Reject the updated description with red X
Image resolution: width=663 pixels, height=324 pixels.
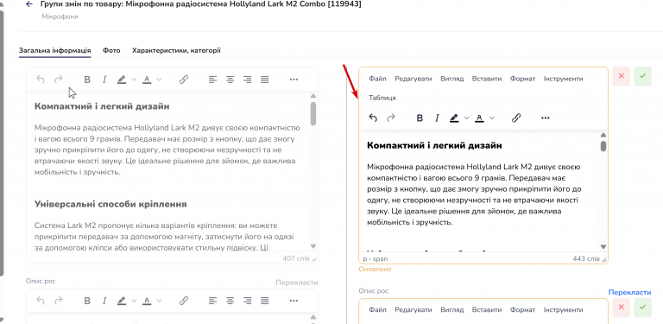point(622,76)
